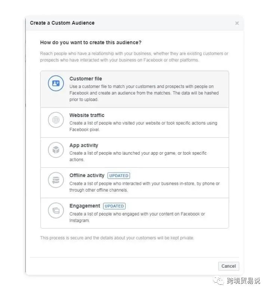Click the Customer file contact card icon
The width and height of the screenshot is (269, 293).
(x=56, y=83)
